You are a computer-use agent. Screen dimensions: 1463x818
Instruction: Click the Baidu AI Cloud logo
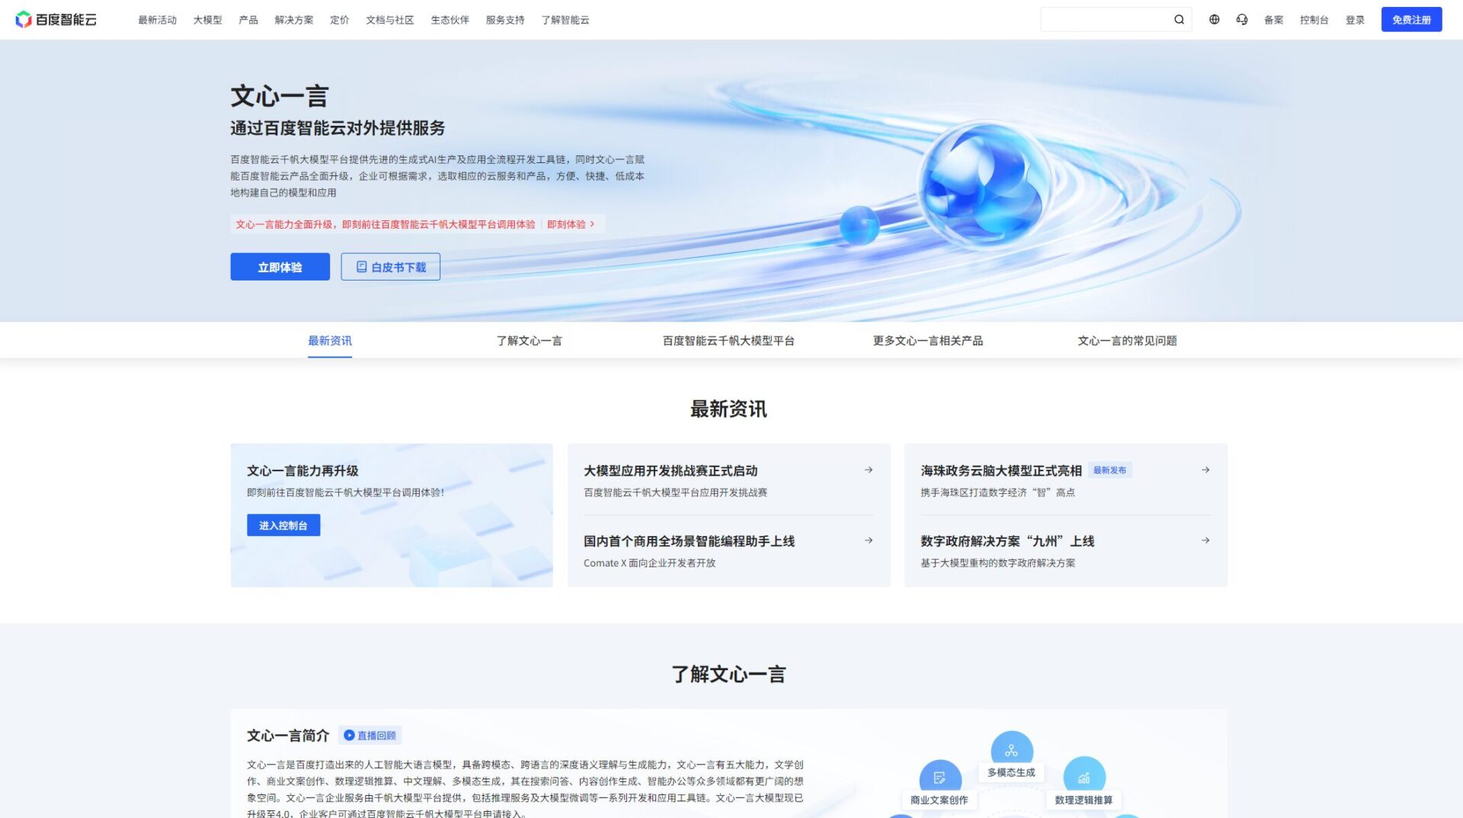tap(57, 19)
